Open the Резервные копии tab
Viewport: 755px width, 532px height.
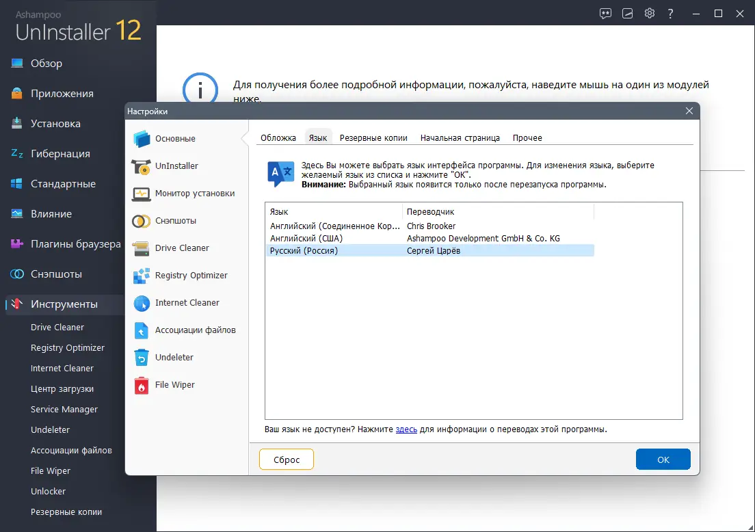(373, 137)
